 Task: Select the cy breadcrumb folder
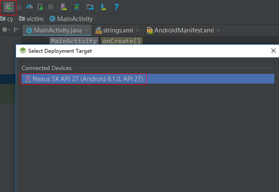click(7, 19)
